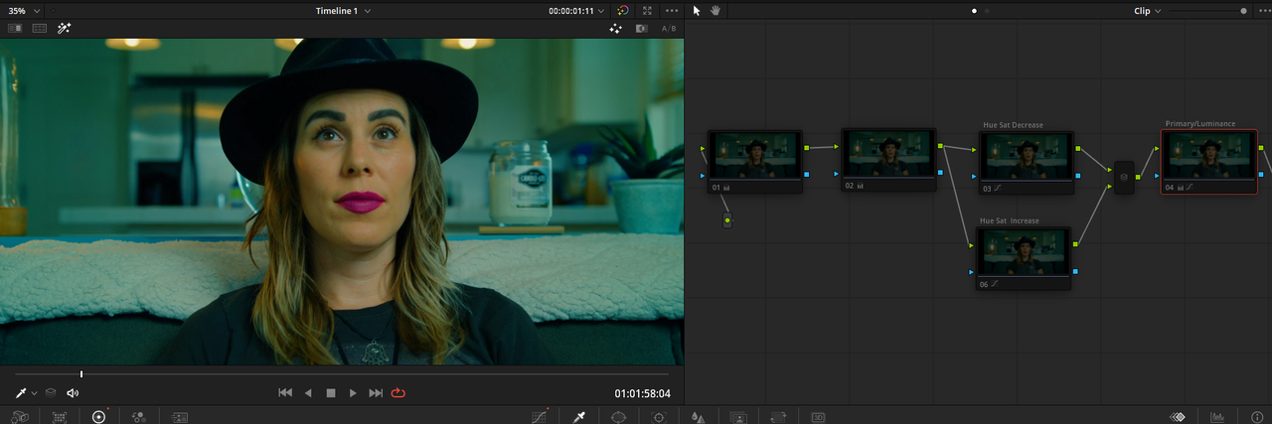Switch to the first node graph page dot
This screenshot has height=424, width=1272.
click(x=974, y=11)
